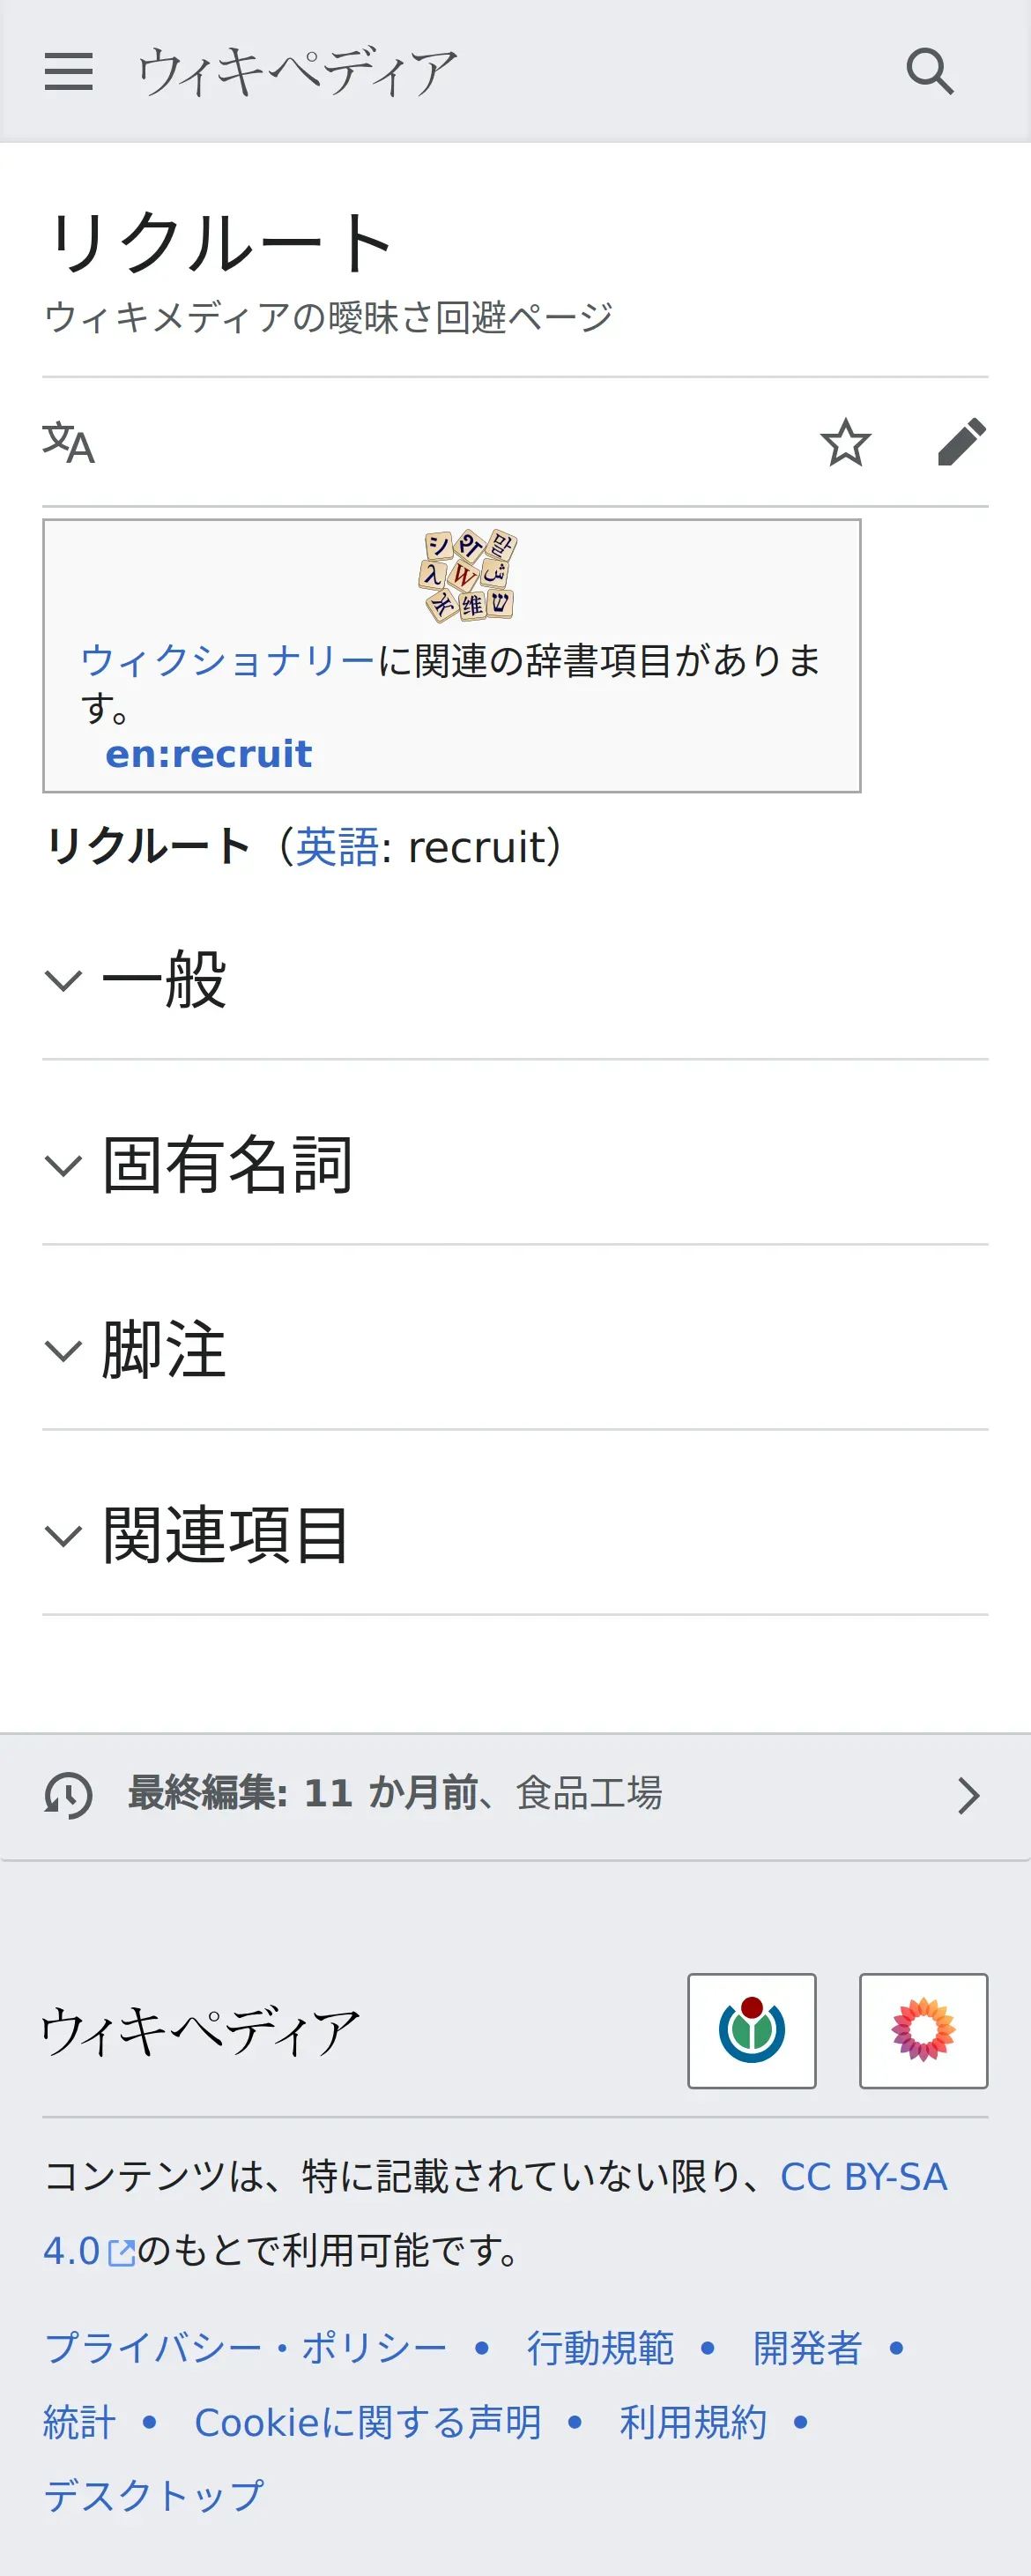Click the Wiktionary tiles logo
The image size is (1031, 2576).
[x=467, y=575]
